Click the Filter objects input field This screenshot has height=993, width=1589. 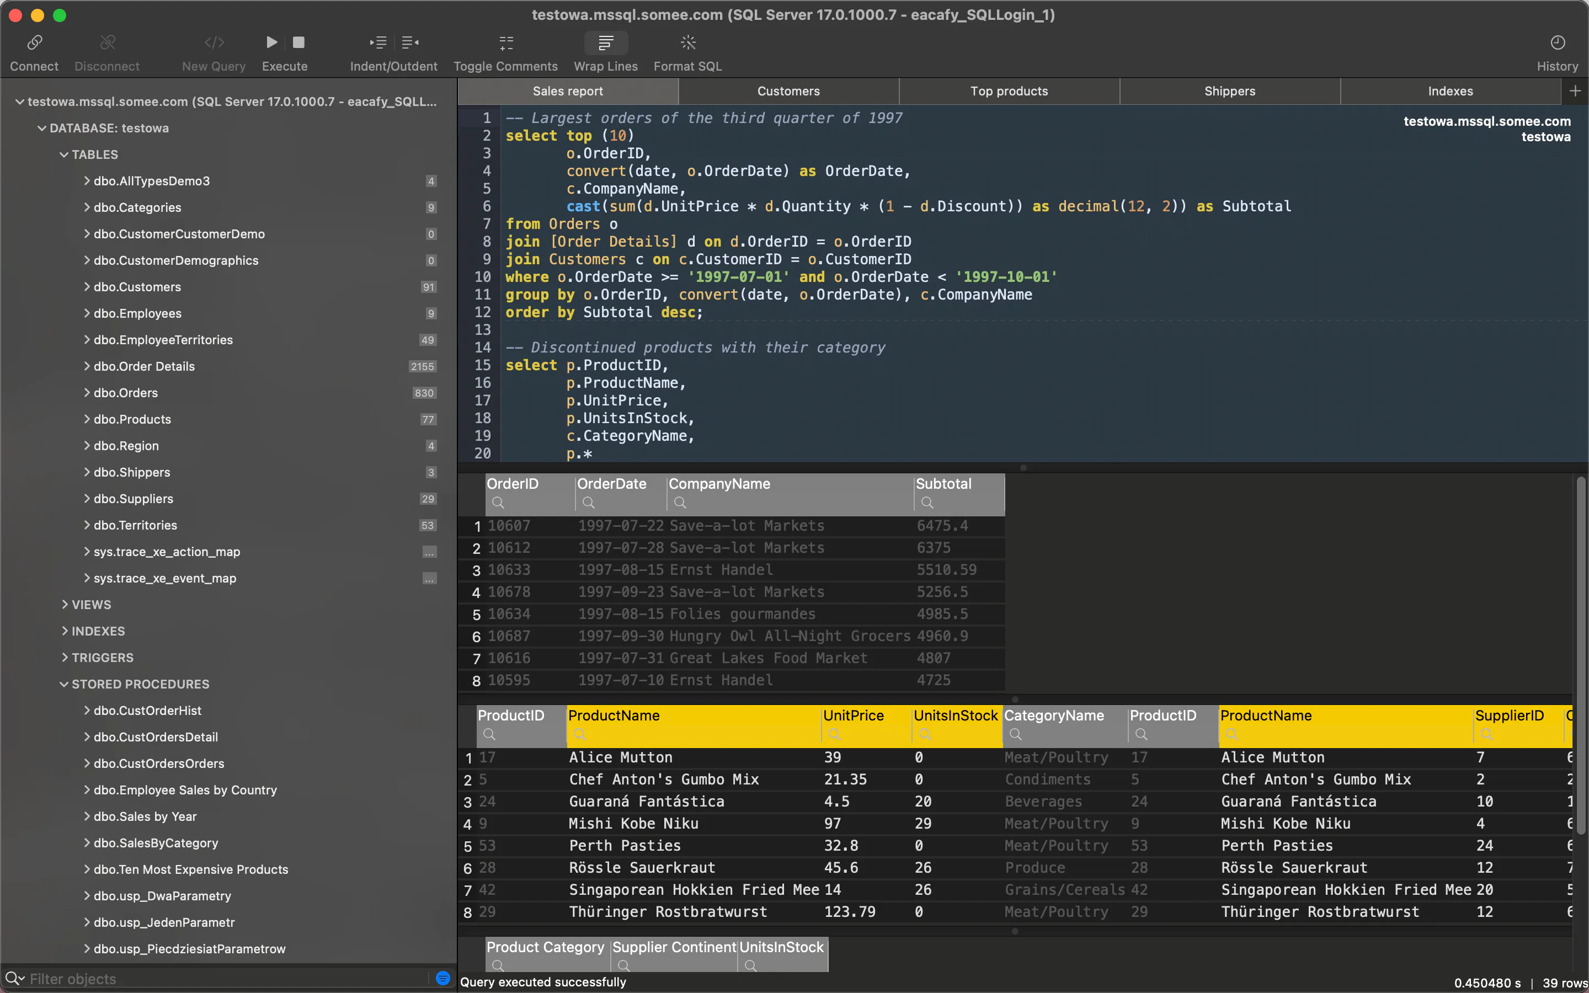pos(227,979)
